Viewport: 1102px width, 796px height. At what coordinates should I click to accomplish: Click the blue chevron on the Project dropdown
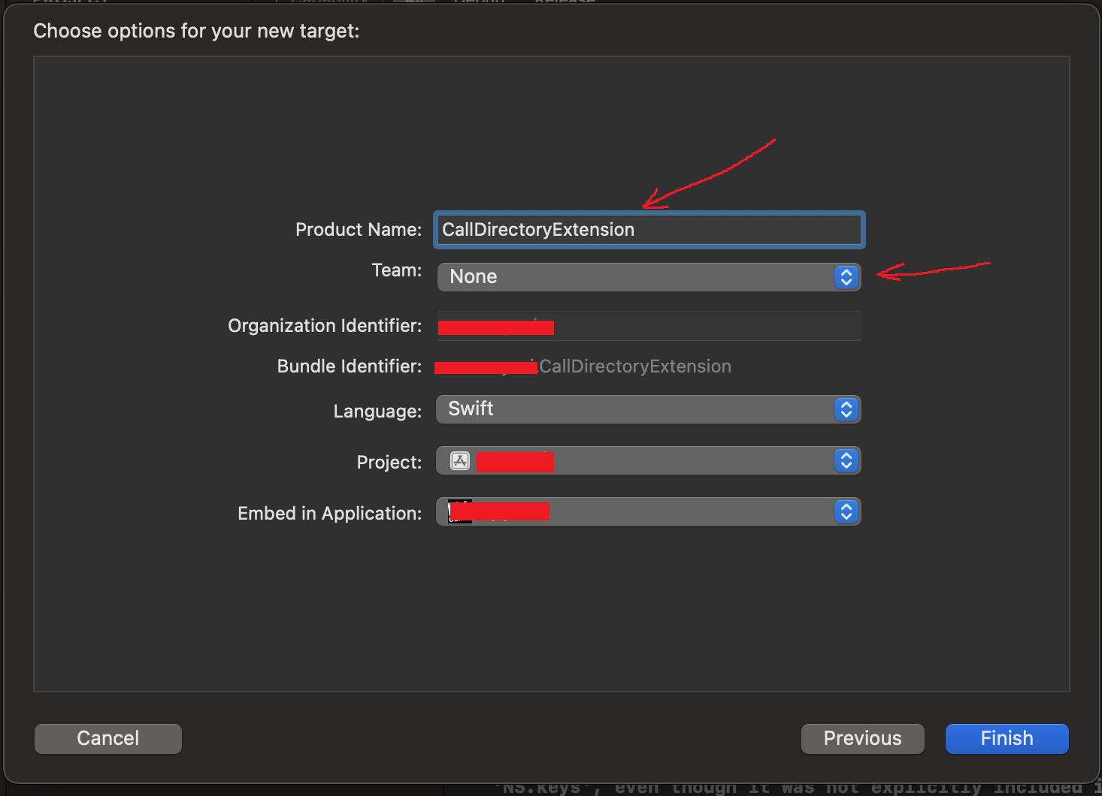[x=846, y=460]
